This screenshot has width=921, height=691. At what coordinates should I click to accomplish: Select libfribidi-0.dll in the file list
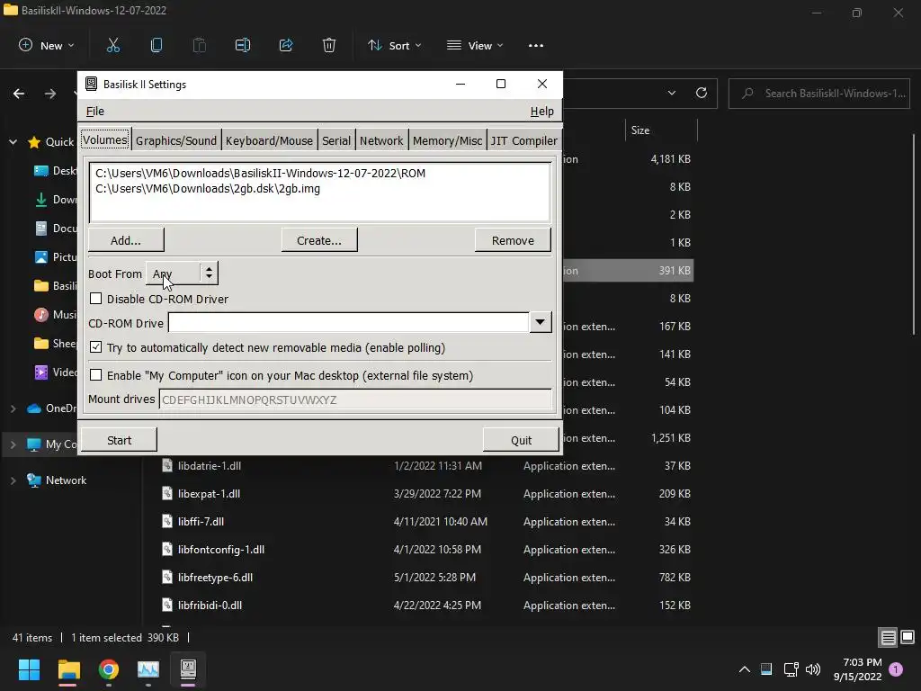(x=425, y=606)
